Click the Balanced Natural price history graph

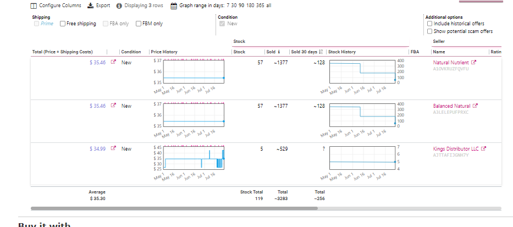pyautogui.click(x=194, y=115)
